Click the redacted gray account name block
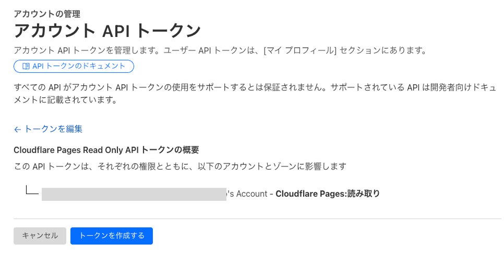The image size is (504, 269). click(134, 194)
